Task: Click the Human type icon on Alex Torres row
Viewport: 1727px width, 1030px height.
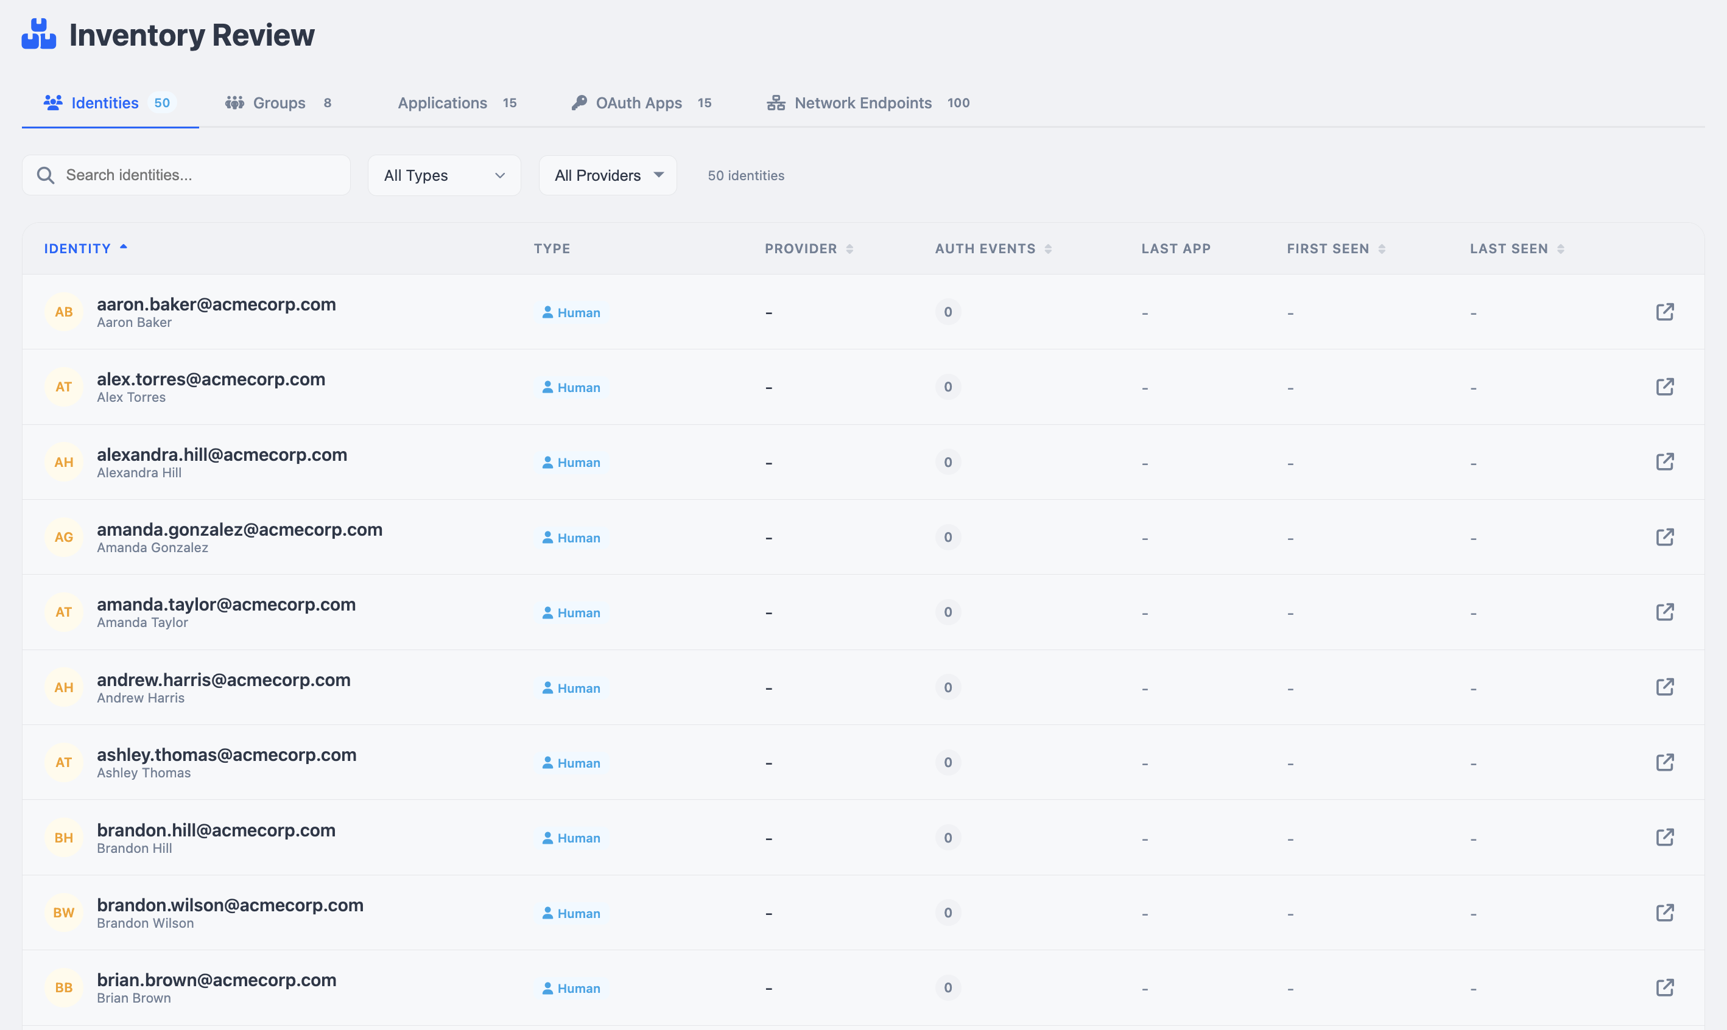Action: point(547,387)
